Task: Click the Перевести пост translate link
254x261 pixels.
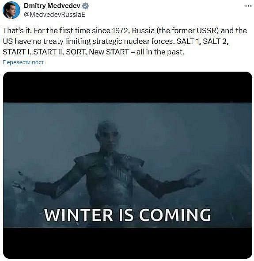Action: (23, 62)
